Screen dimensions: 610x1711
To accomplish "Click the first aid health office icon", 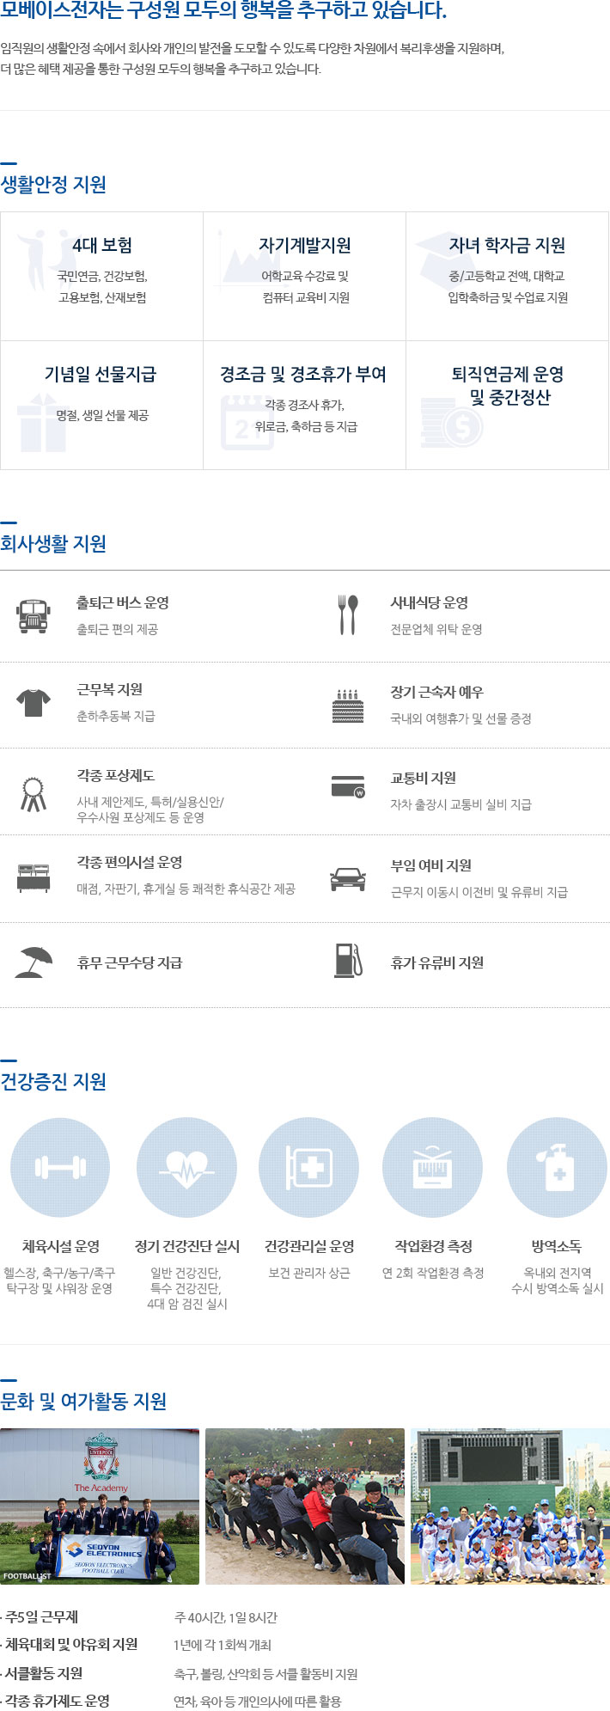I will pos(309,1168).
